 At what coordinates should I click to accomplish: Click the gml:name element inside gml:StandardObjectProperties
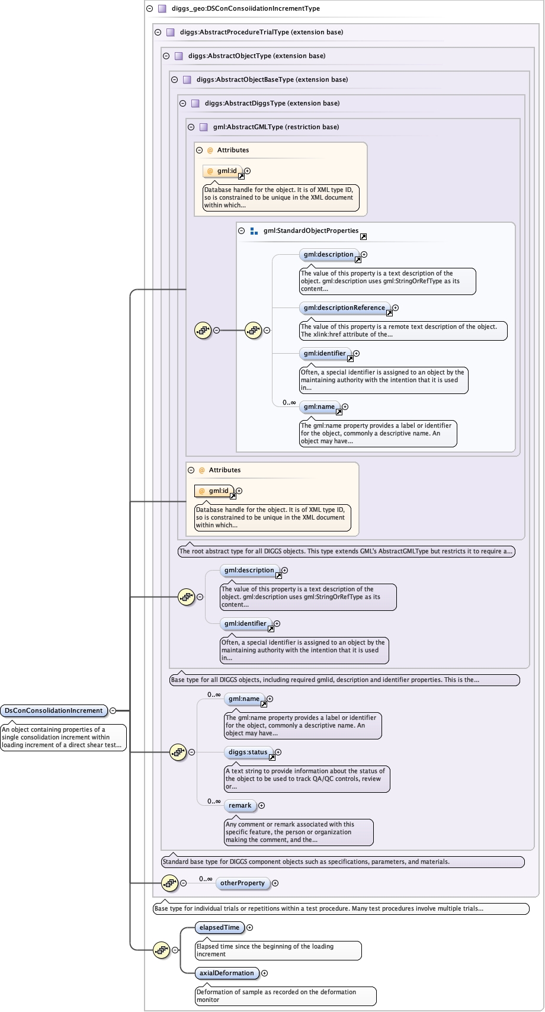click(319, 406)
